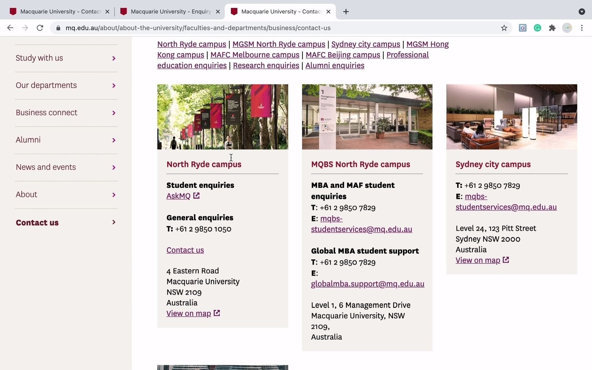The image size is (592, 370).
Task: Click the North Ryde campus heading
Action: coord(204,164)
